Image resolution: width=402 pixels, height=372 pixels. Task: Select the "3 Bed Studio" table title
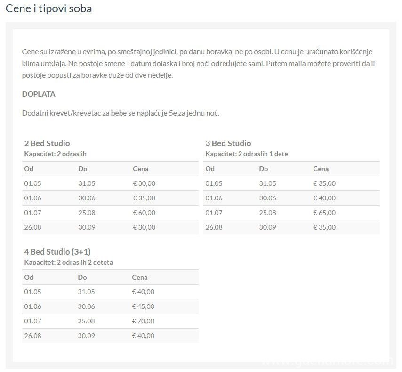(x=228, y=143)
